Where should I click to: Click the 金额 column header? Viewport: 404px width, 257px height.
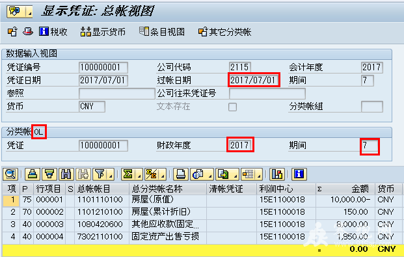pyautogui.click(x=345, y=189)
